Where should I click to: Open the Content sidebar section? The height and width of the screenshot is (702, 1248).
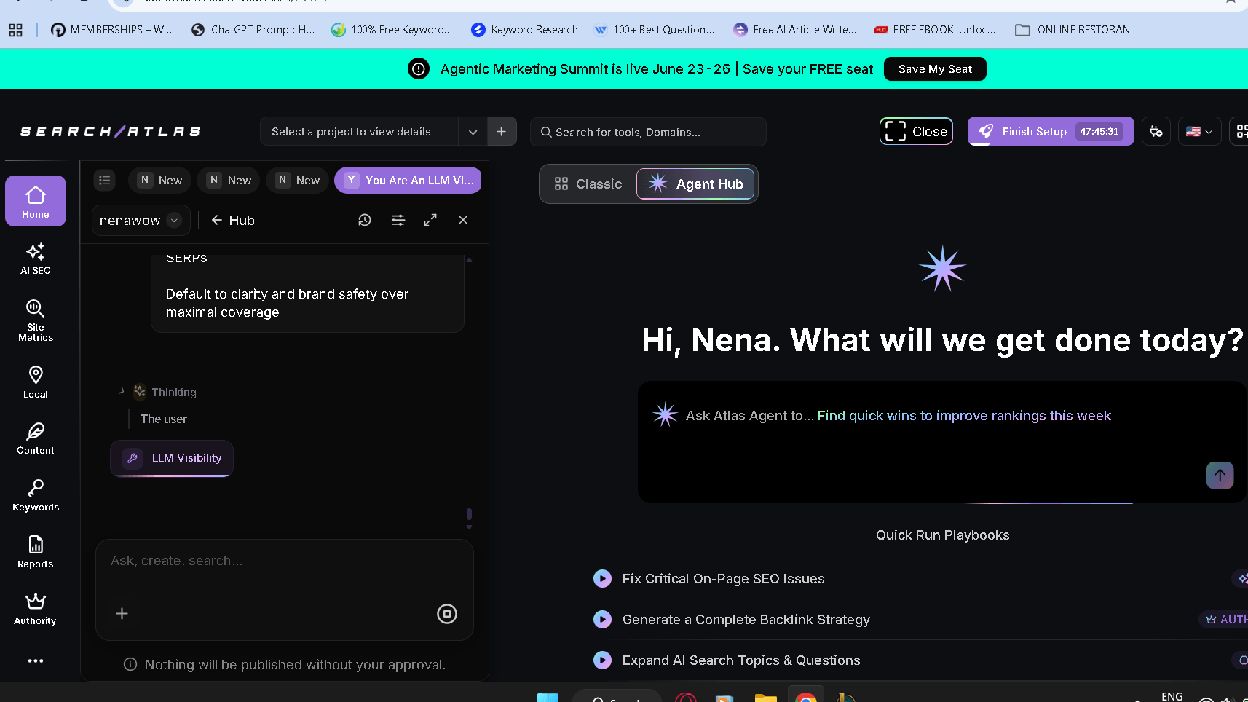(x=36, y=438)
